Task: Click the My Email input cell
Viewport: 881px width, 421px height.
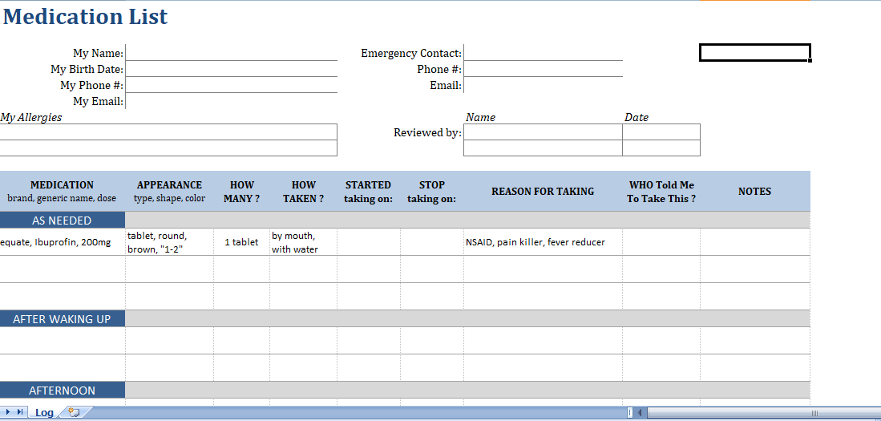Action: [x=231, y=101]
